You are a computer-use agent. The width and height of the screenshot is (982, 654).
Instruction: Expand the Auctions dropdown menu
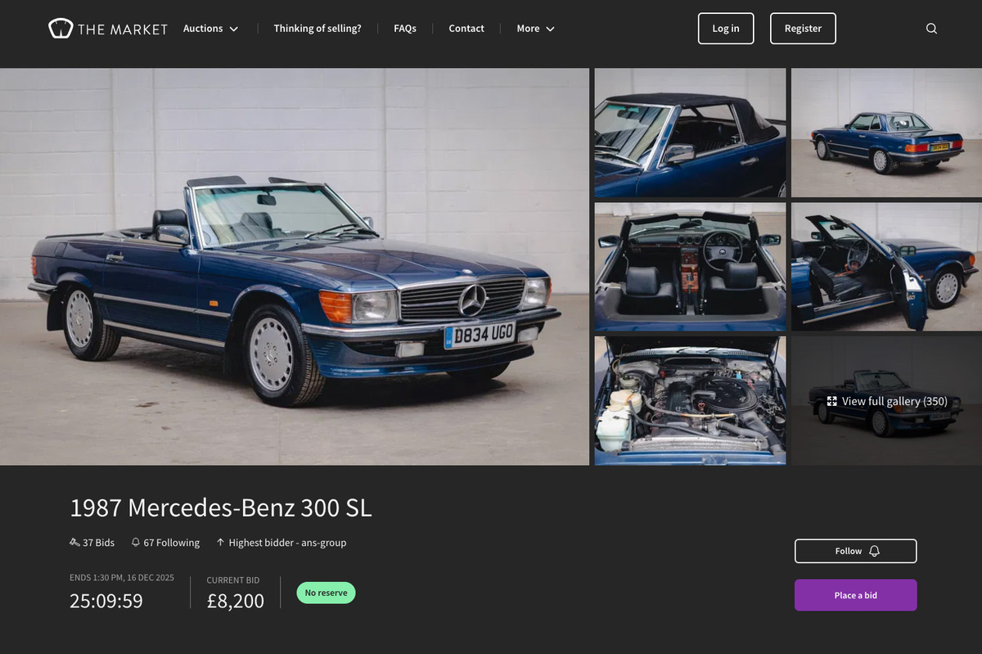point(211,29)
